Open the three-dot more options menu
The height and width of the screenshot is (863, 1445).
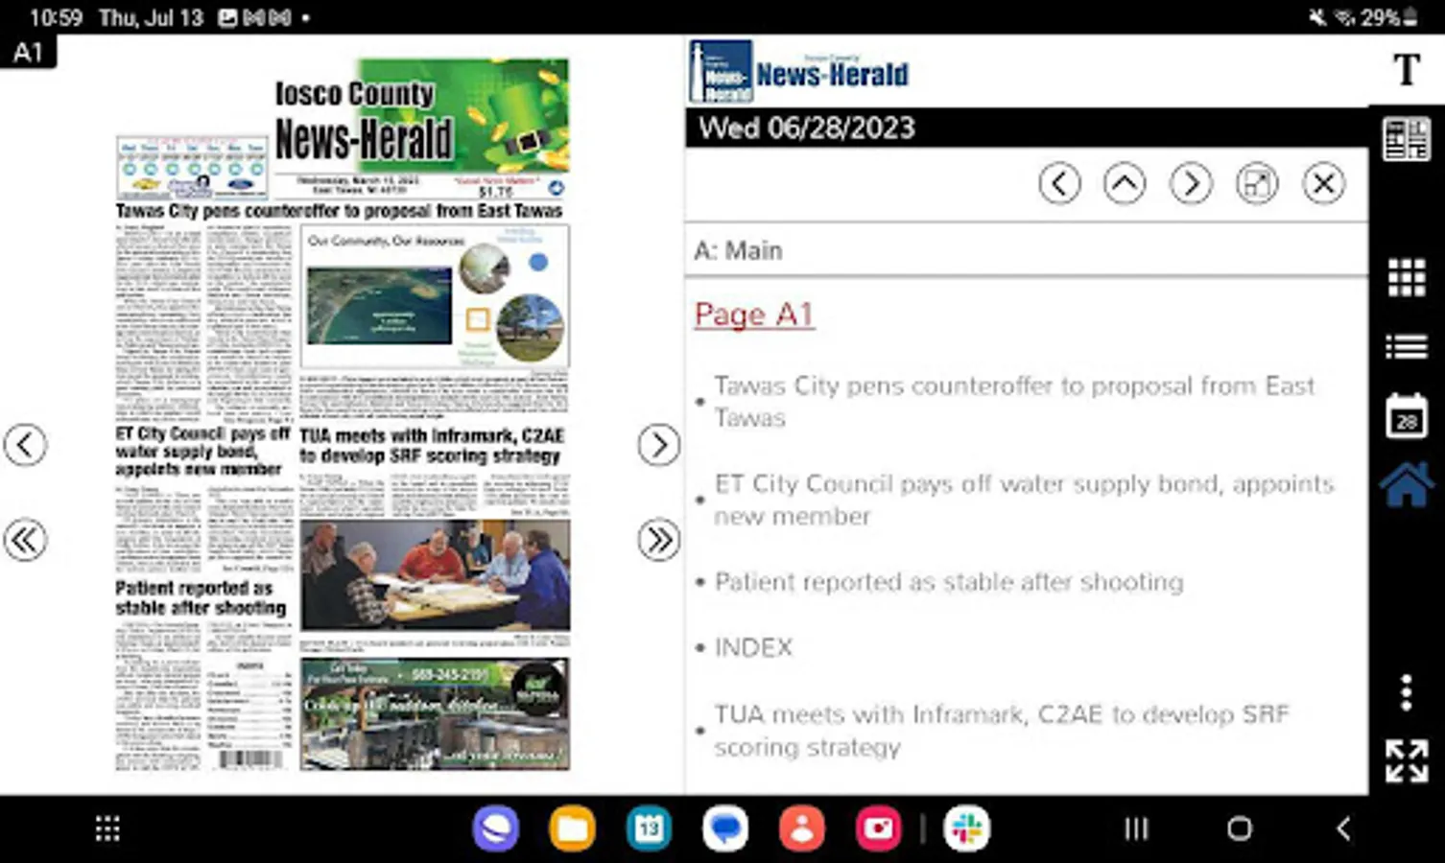pyautogui.click(x=1406, y=692)
